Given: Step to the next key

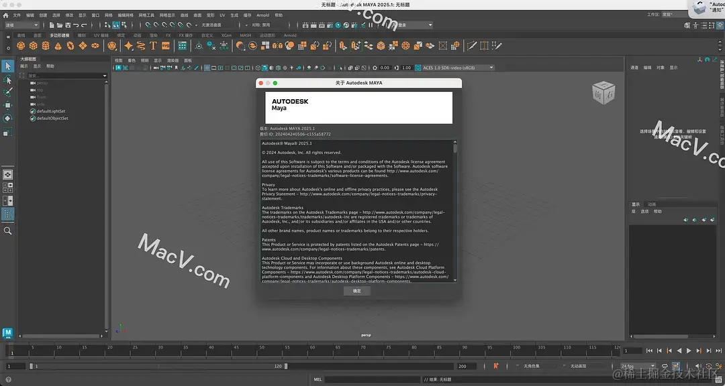Looking at the screenshot, I should point(699,351).
